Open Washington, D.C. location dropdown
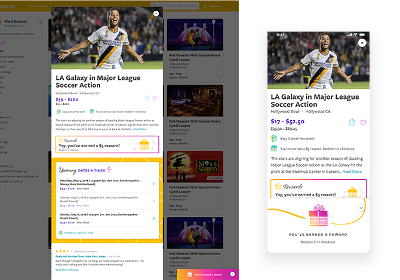Viewport: 400px width, 280px height. tap(16, 26)
